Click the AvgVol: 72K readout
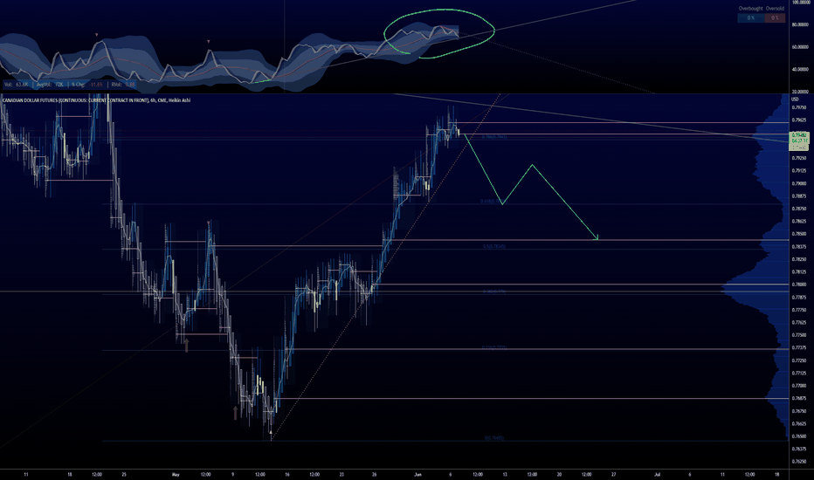This screenshot has width=814, height=480. (x=51, y=84)
